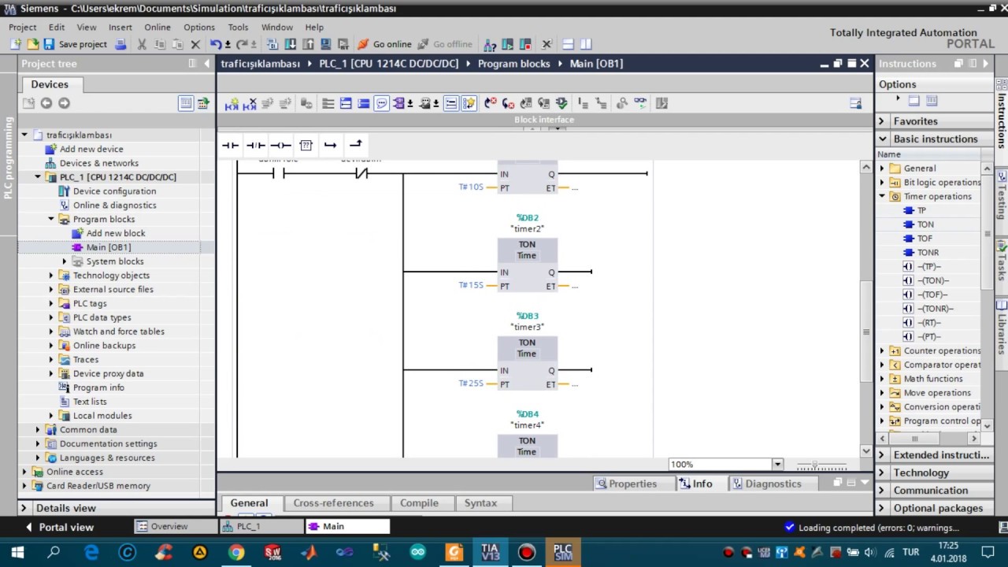
Task: Click the cut scissors icon
Action: pyautogui.click(x=142, y=44)
